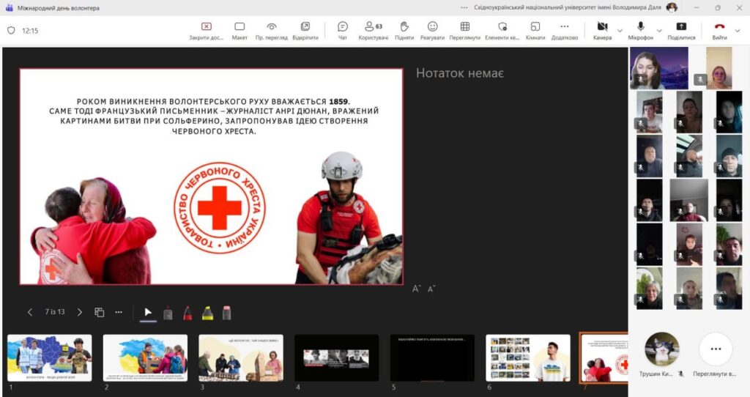
Task: Expand the microphone options dropdown arrow
Action: [x=660, y=31]
